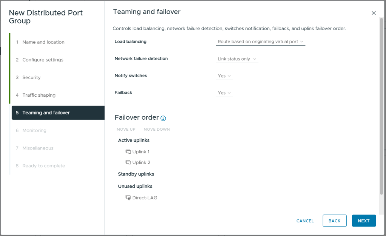The width and height of the screenshot is (386, 236).
Task: Return to step 3 Security
Action: (x=31, y=77)
